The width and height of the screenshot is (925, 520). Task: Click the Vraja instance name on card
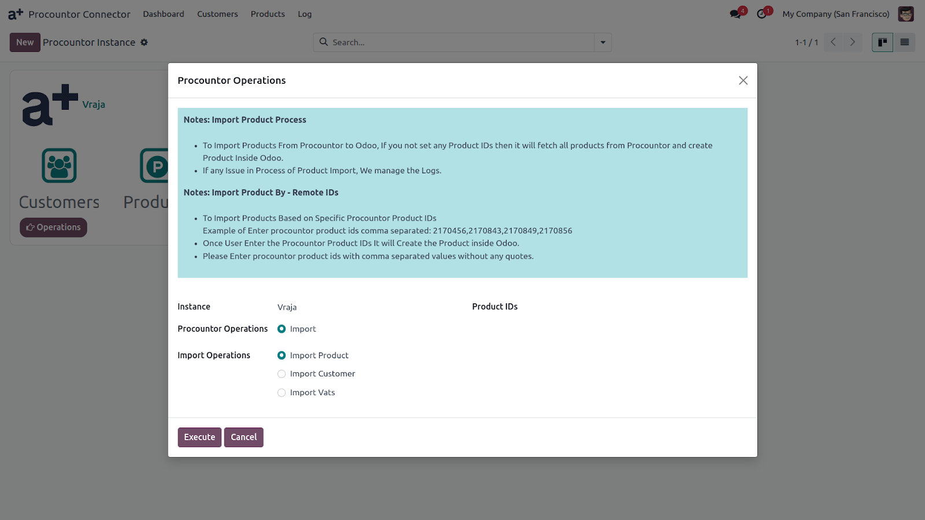tap(94, 105)
